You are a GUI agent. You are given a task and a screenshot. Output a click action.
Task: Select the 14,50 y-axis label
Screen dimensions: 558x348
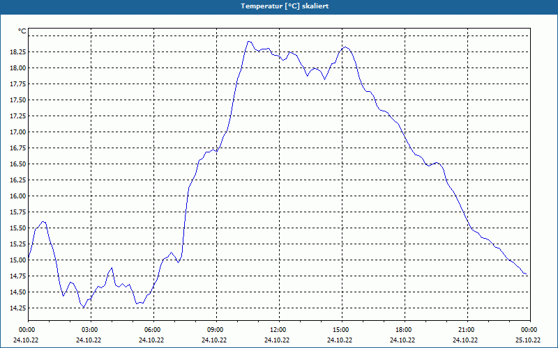pyautogui.click(x=18, y=292)
